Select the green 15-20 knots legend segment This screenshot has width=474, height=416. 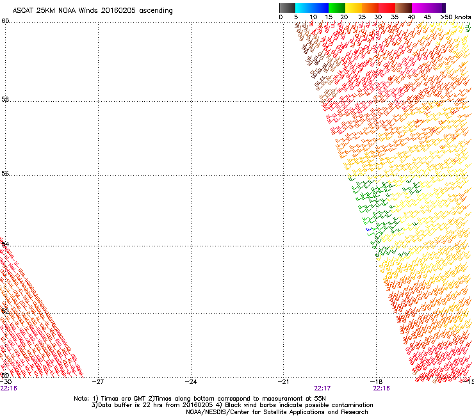pos(337,8)
